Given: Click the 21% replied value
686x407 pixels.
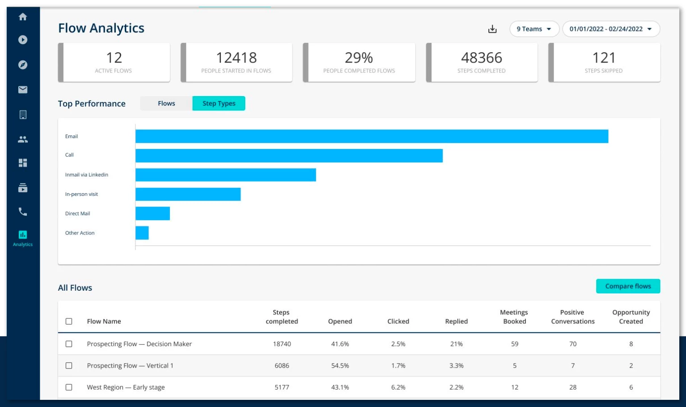Looking at the screenshot, I should pyautogui.click(x=456, y=344).
